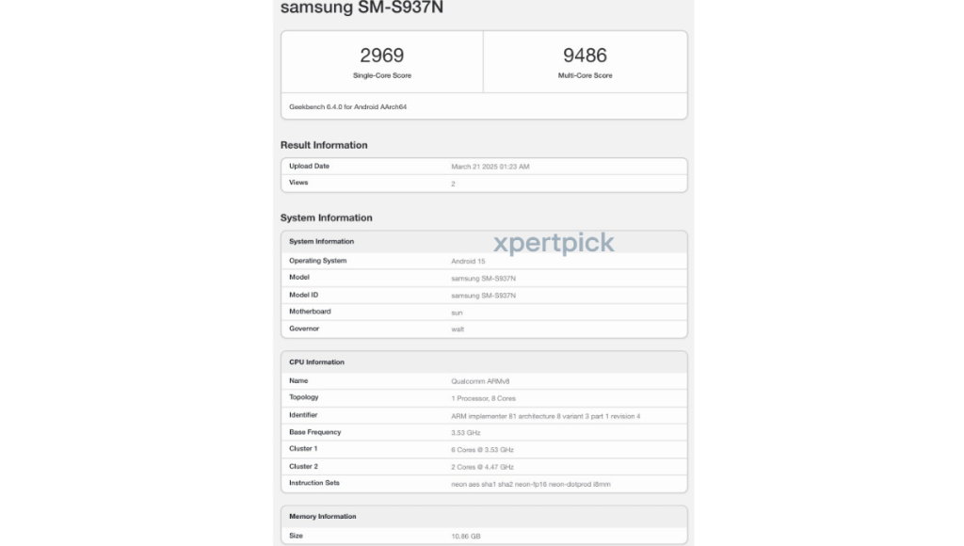Click the Governor row label
The image size is (964, 546).
click(304, 329)
